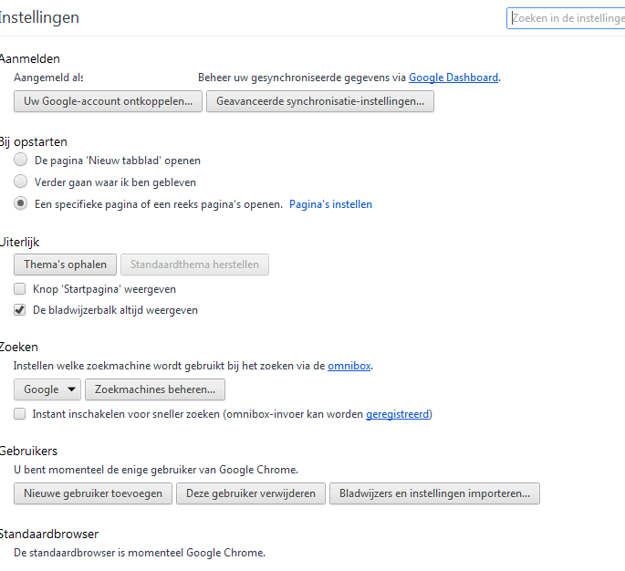This screenshot has width=625, height=571.
Task: Open the Google search engine dropdown
Action: (47, 389)
